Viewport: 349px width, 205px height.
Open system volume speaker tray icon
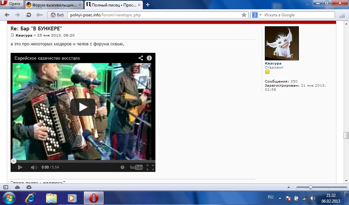[x=313, y=198]
